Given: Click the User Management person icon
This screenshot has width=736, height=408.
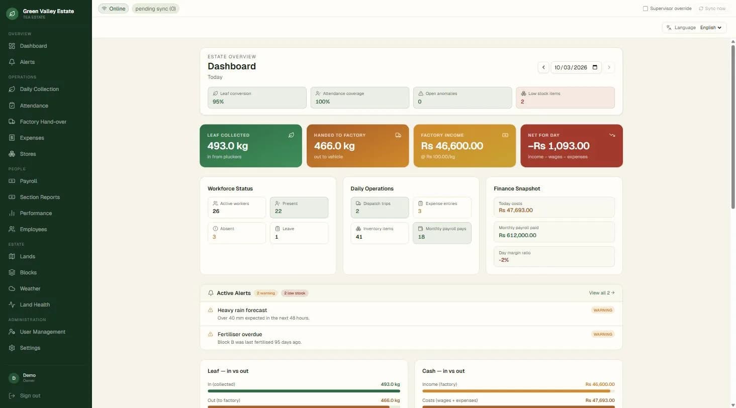Looking at the screenshot, I should coord(12,332).
